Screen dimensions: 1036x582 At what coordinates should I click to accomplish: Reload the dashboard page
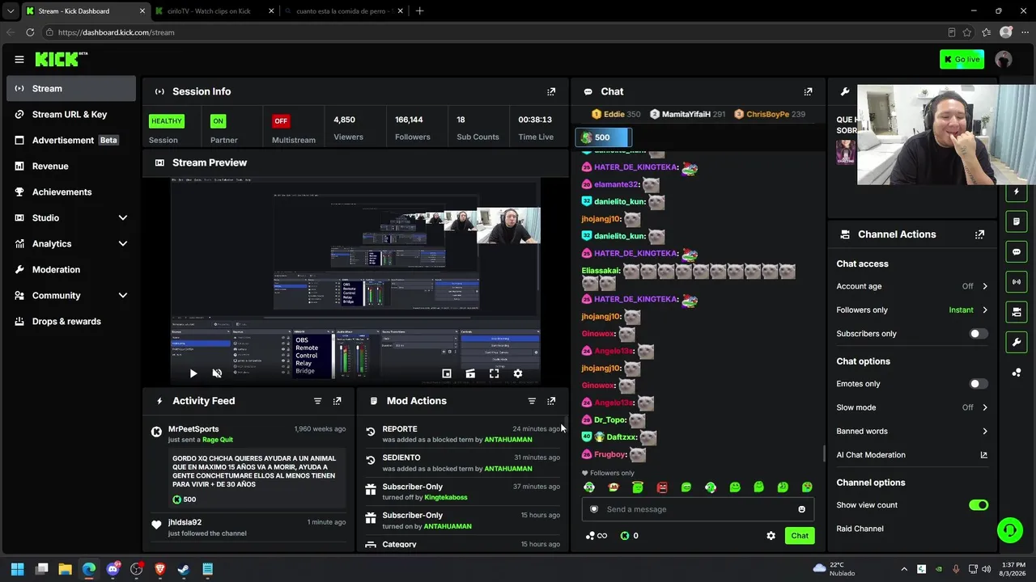coord(30,32)
